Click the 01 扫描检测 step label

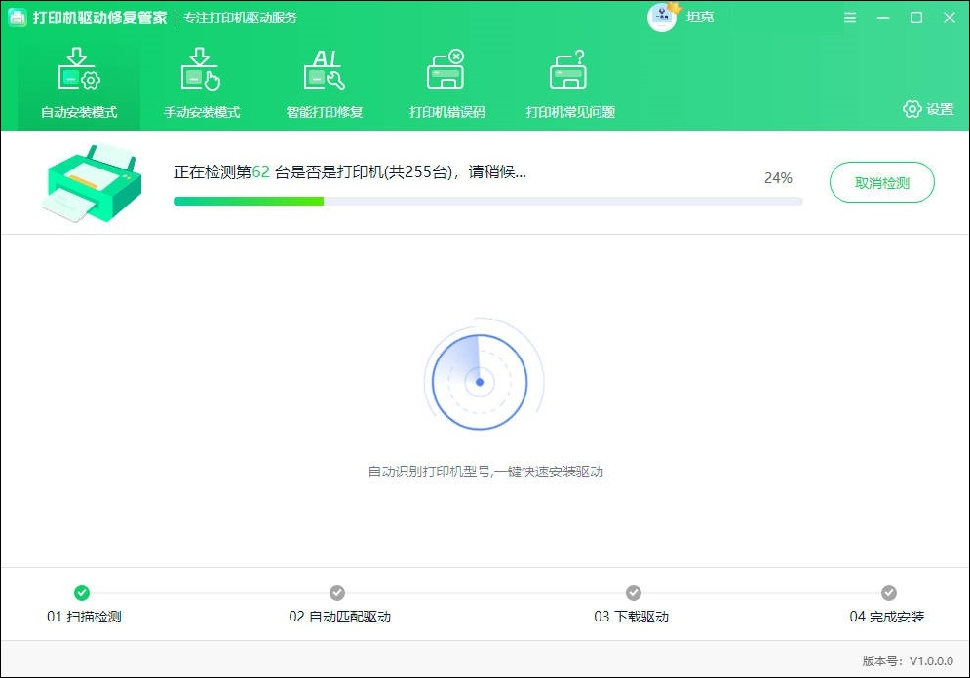click(84, 617)
